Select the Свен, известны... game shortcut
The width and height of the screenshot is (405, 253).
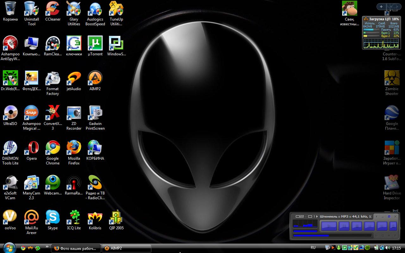tap(350, 13)
